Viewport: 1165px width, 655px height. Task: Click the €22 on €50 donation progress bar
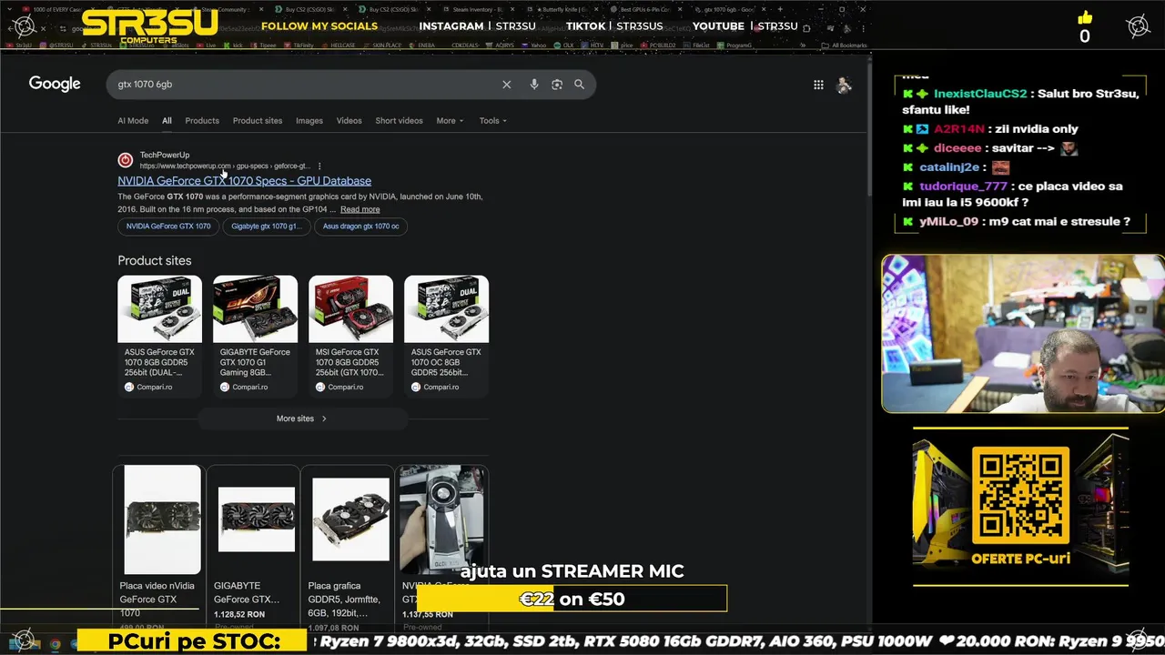coord(572,599)
